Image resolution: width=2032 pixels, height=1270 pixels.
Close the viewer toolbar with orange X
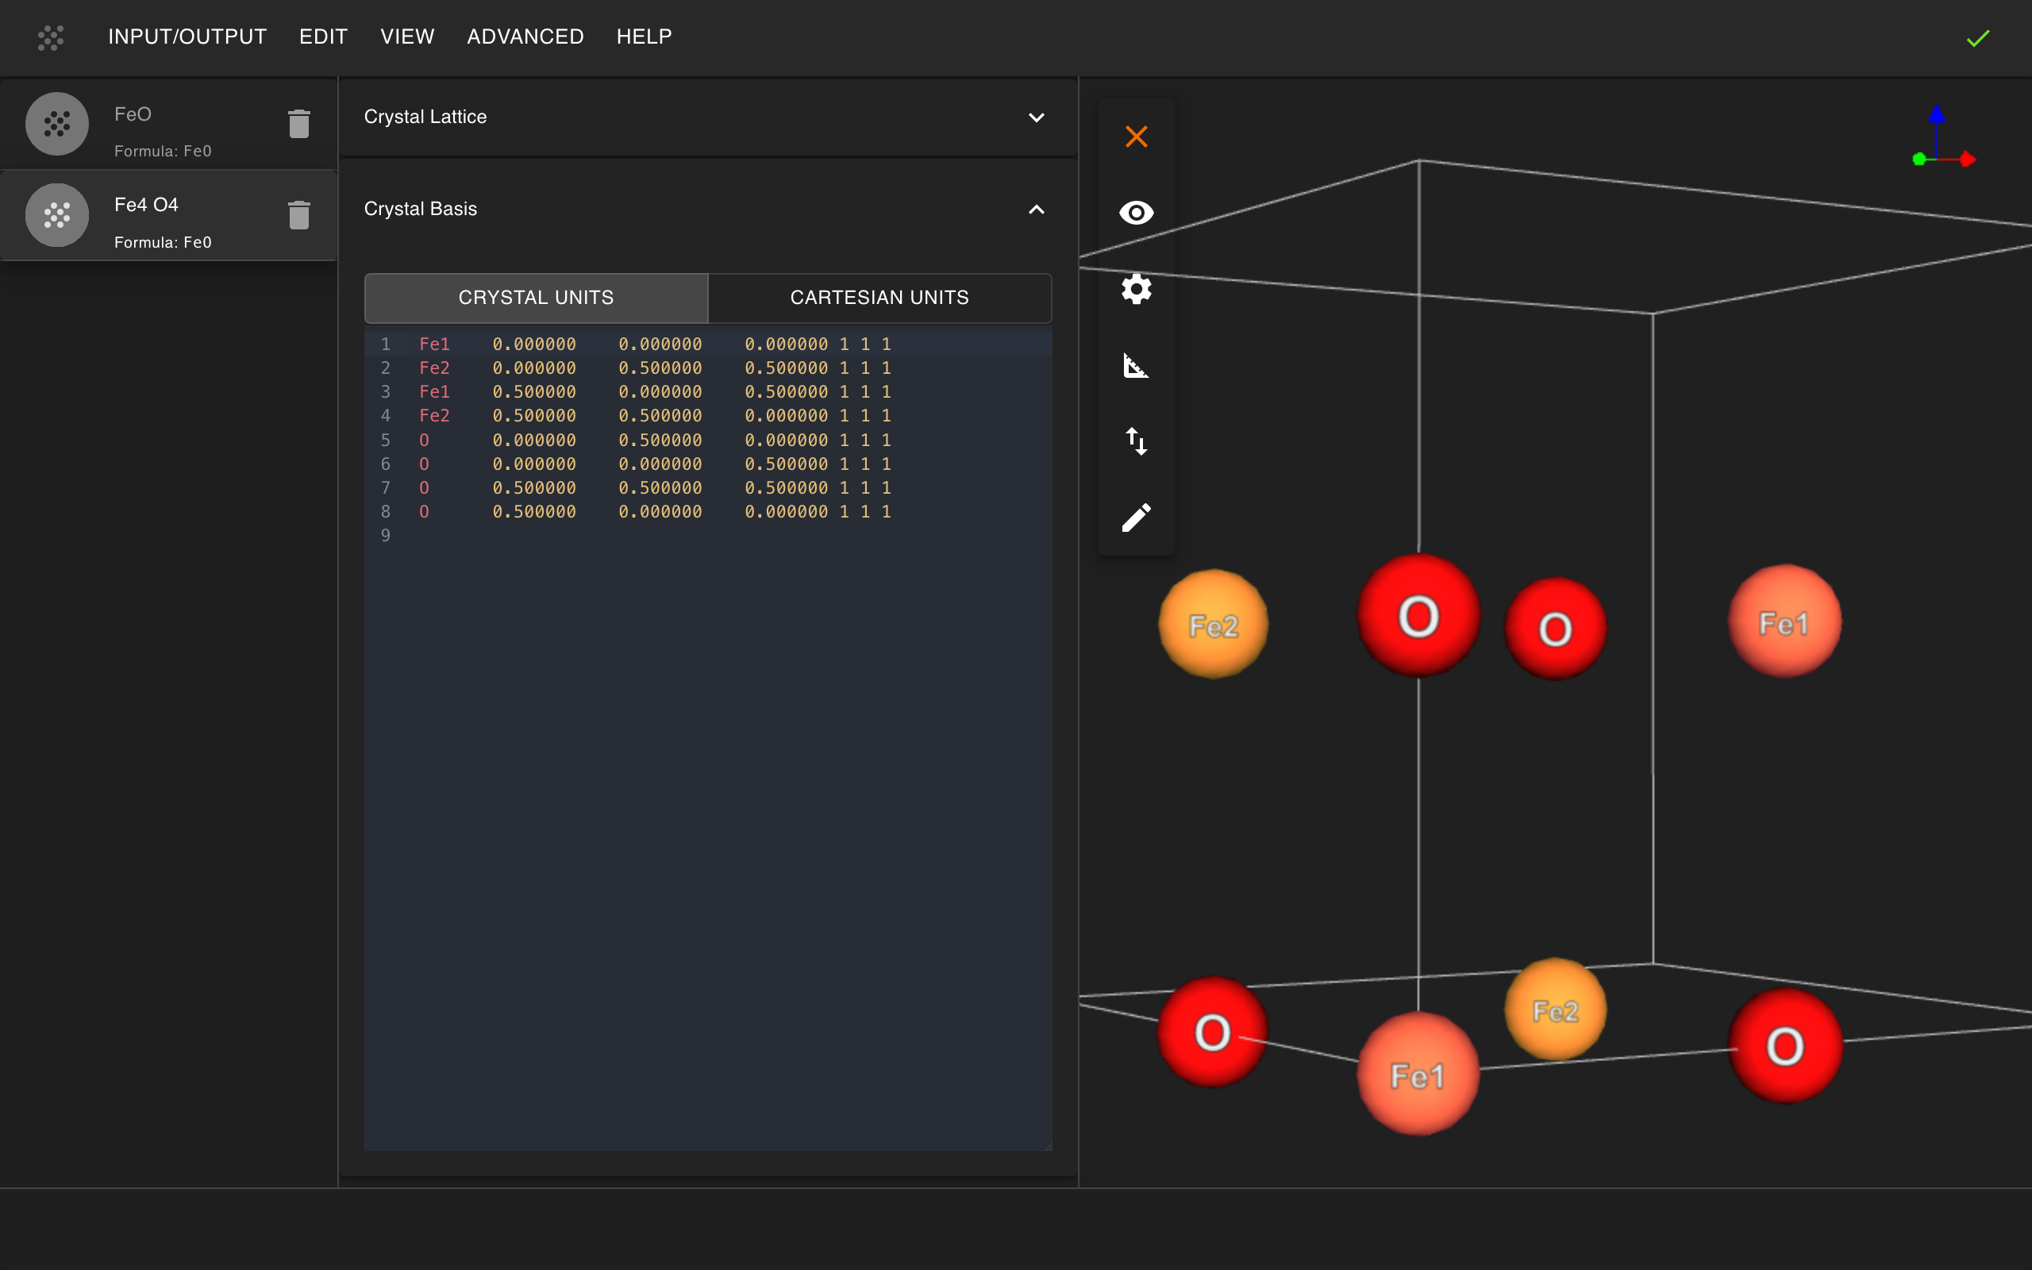click(x=1136, y=136)
